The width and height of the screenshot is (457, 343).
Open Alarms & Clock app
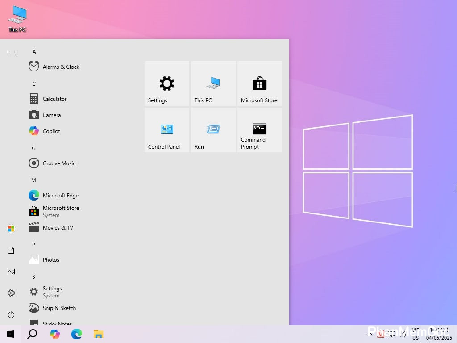click(x=61, y=67)
